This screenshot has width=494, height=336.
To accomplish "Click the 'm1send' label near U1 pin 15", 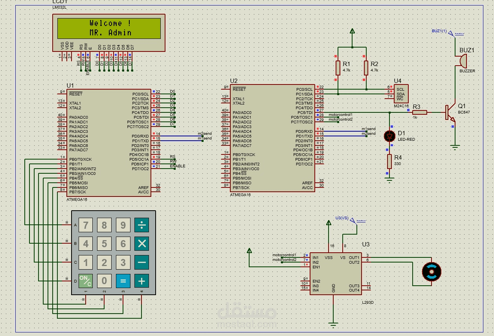I will [x=205, y=138].
